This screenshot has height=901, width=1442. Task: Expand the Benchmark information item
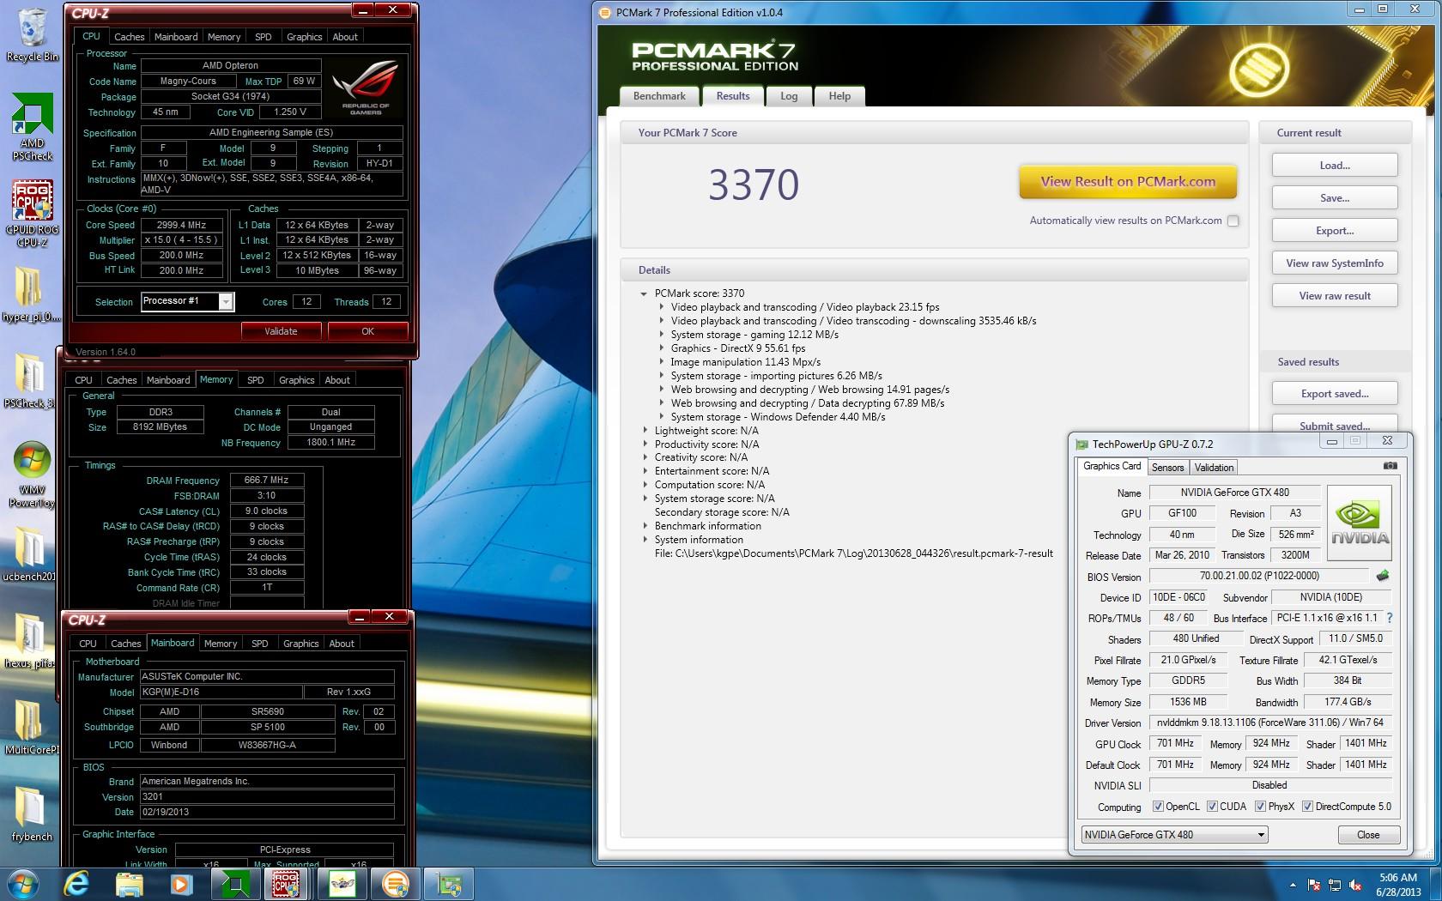point(645,526)
